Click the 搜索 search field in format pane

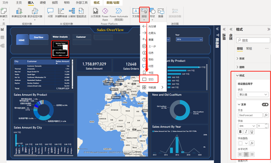pos(253,40)
